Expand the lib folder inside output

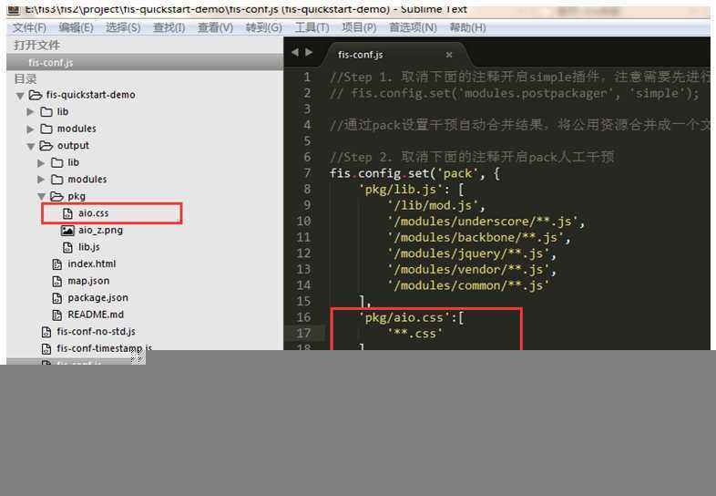(x=41, y=163)
